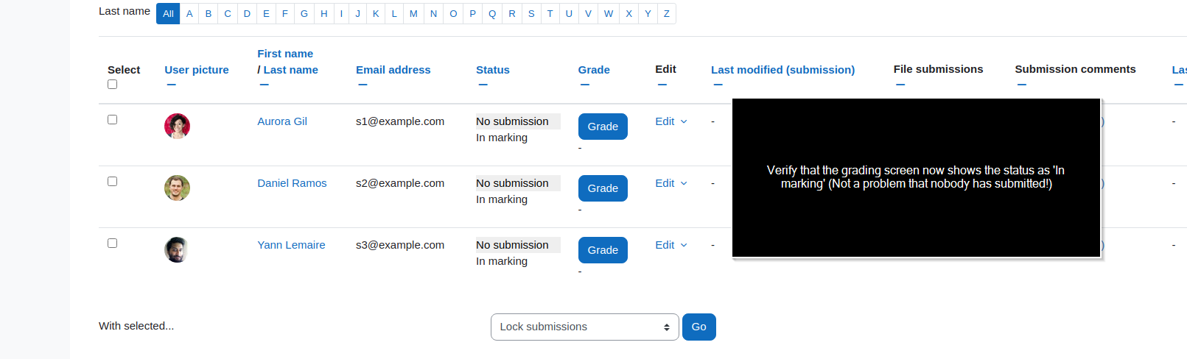The height and width of the screenshot is (359, 1187).
Task: Hide the Submission comments column
Action: (1021, 85)
